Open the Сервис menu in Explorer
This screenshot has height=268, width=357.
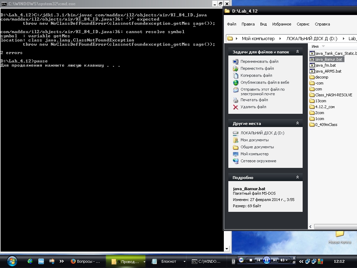[303, 24]
